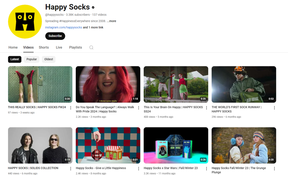Open options menu for Happy Socks x Star Wars video
The image size is (288, 175).
[206, 169]
